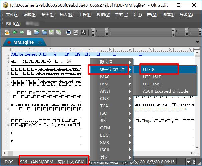Choose UTF-16LE encoding option

pyautogui.click(x=152, y=77)
